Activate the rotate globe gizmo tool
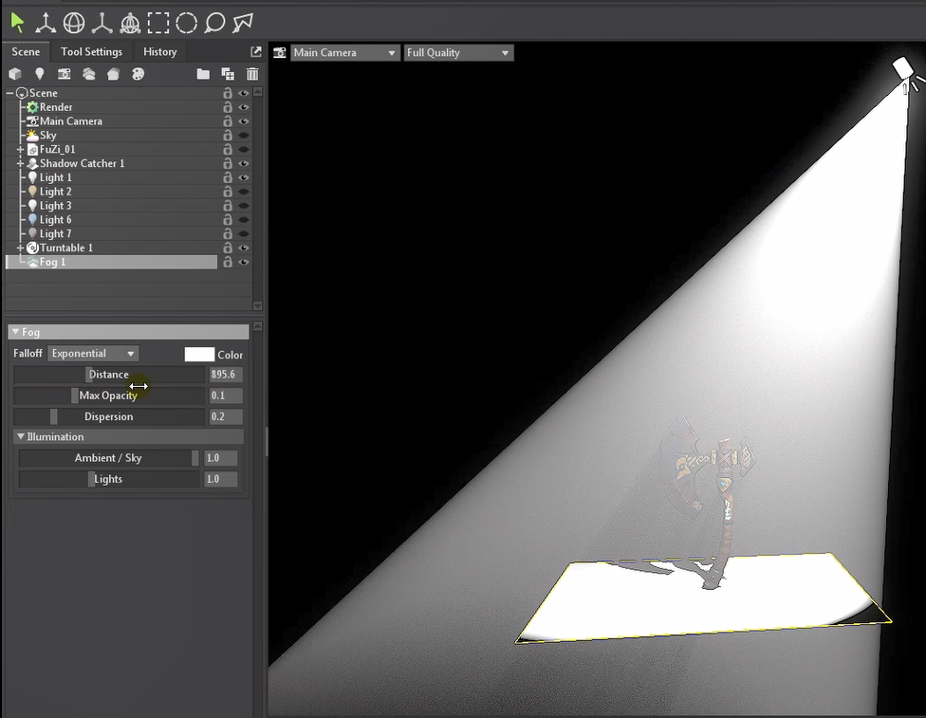The height and width of the screenshot is (718, 926). 73,23
